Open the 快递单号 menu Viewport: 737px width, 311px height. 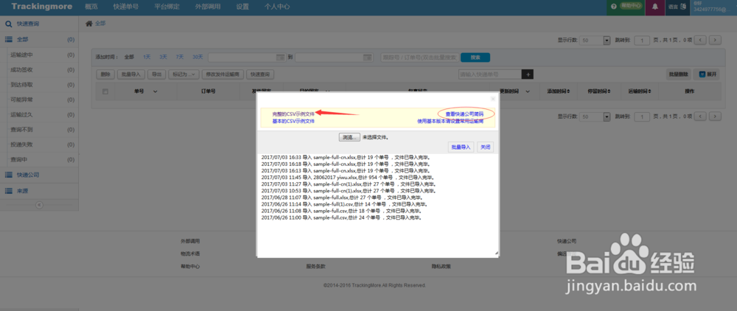tap(126, 7)
